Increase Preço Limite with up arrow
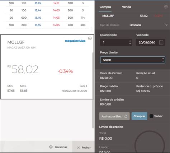Screen dimensions: 170x153 click(163, 59)
